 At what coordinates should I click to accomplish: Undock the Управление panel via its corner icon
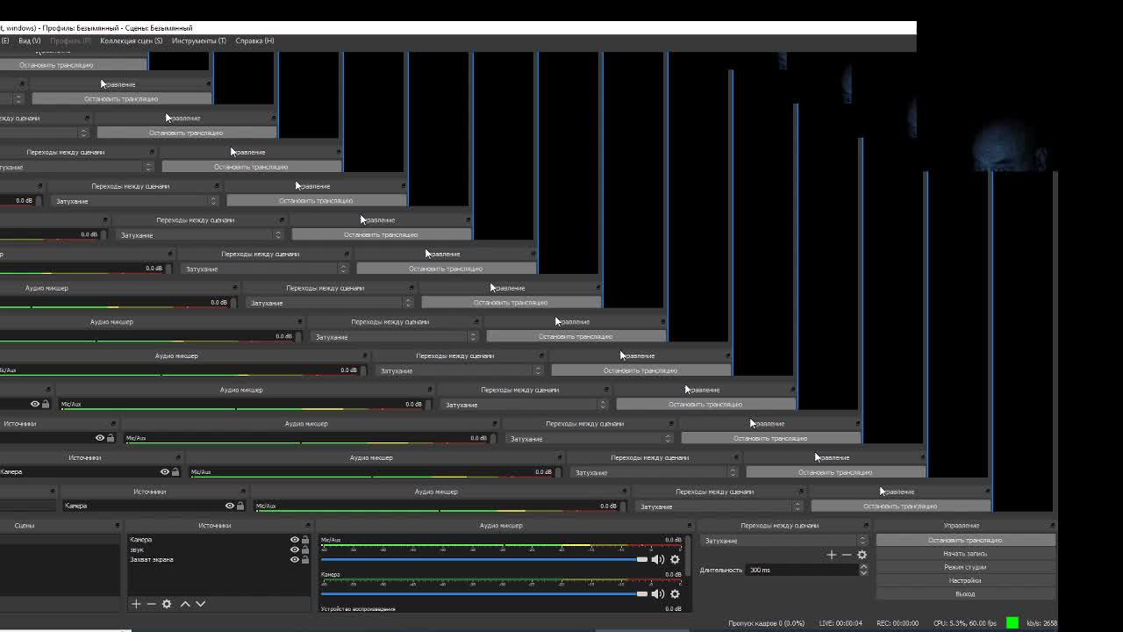point(1051,526)
